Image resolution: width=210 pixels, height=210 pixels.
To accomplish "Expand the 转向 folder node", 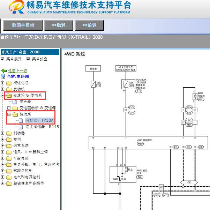I will pos(2,139).
